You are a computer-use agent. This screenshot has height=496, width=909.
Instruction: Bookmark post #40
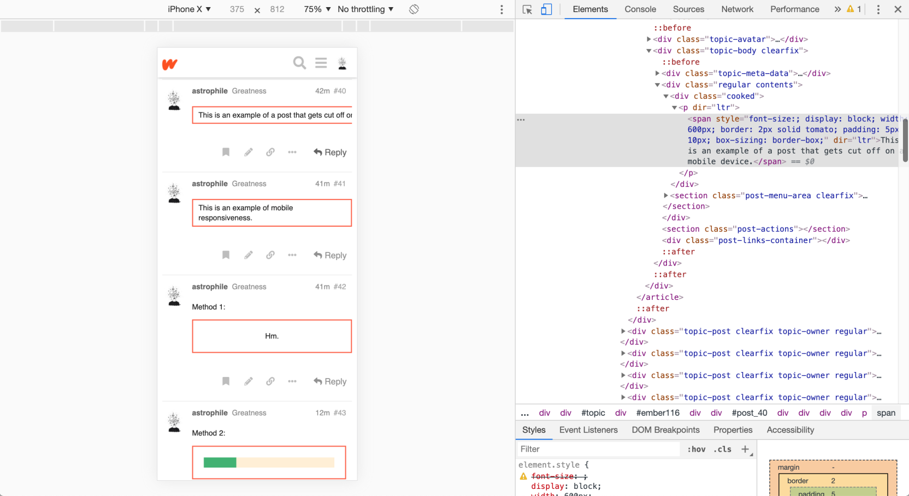226,152
